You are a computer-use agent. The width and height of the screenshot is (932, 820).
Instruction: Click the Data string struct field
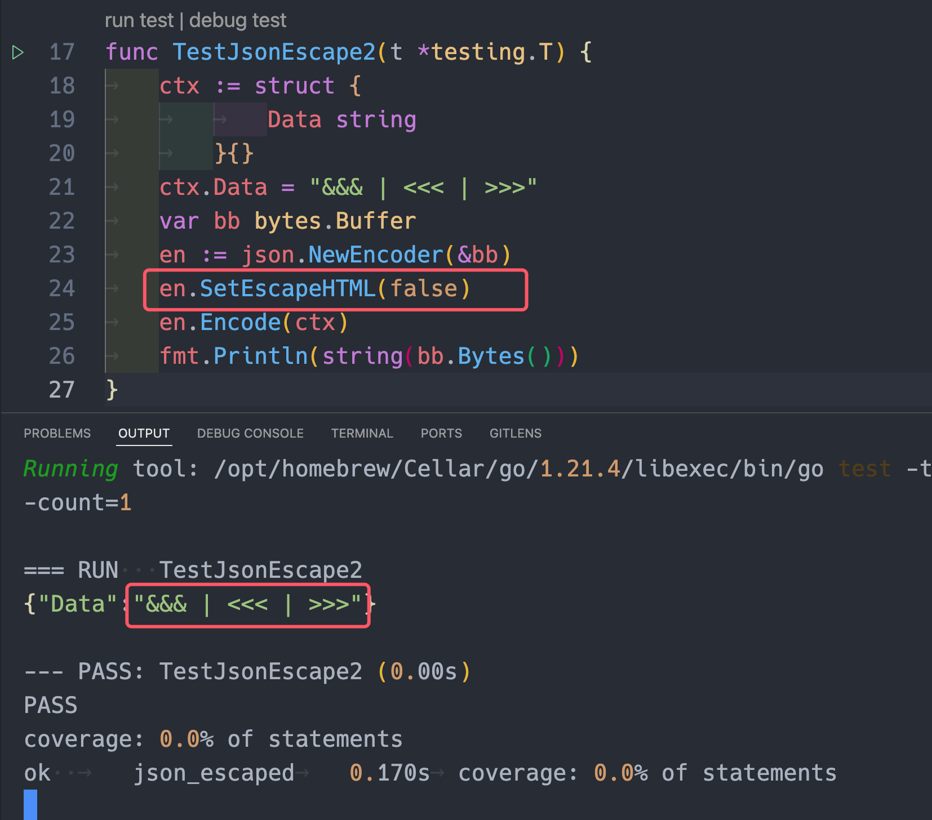(x=341, y=119)
